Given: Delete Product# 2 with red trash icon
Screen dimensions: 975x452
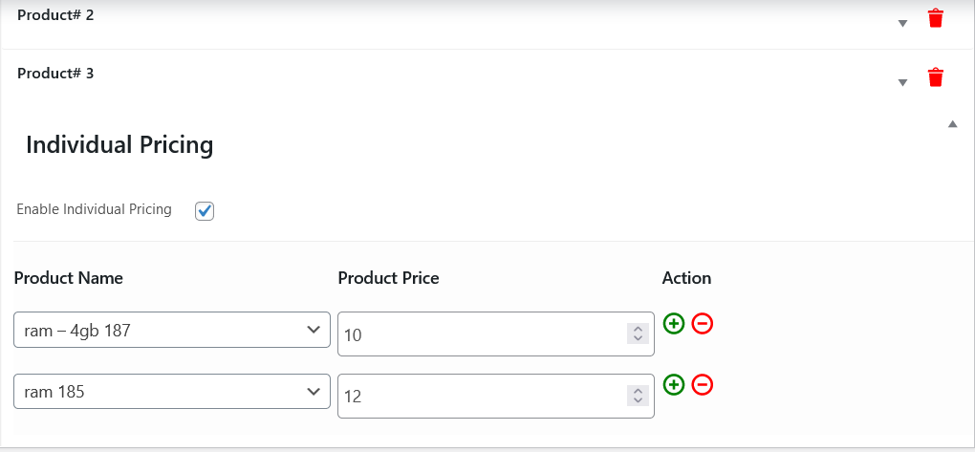Looking at the screenshot, I should 936,18.
